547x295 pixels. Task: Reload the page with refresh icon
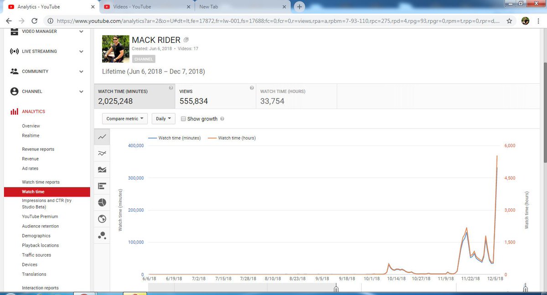[x=35, y=21]
